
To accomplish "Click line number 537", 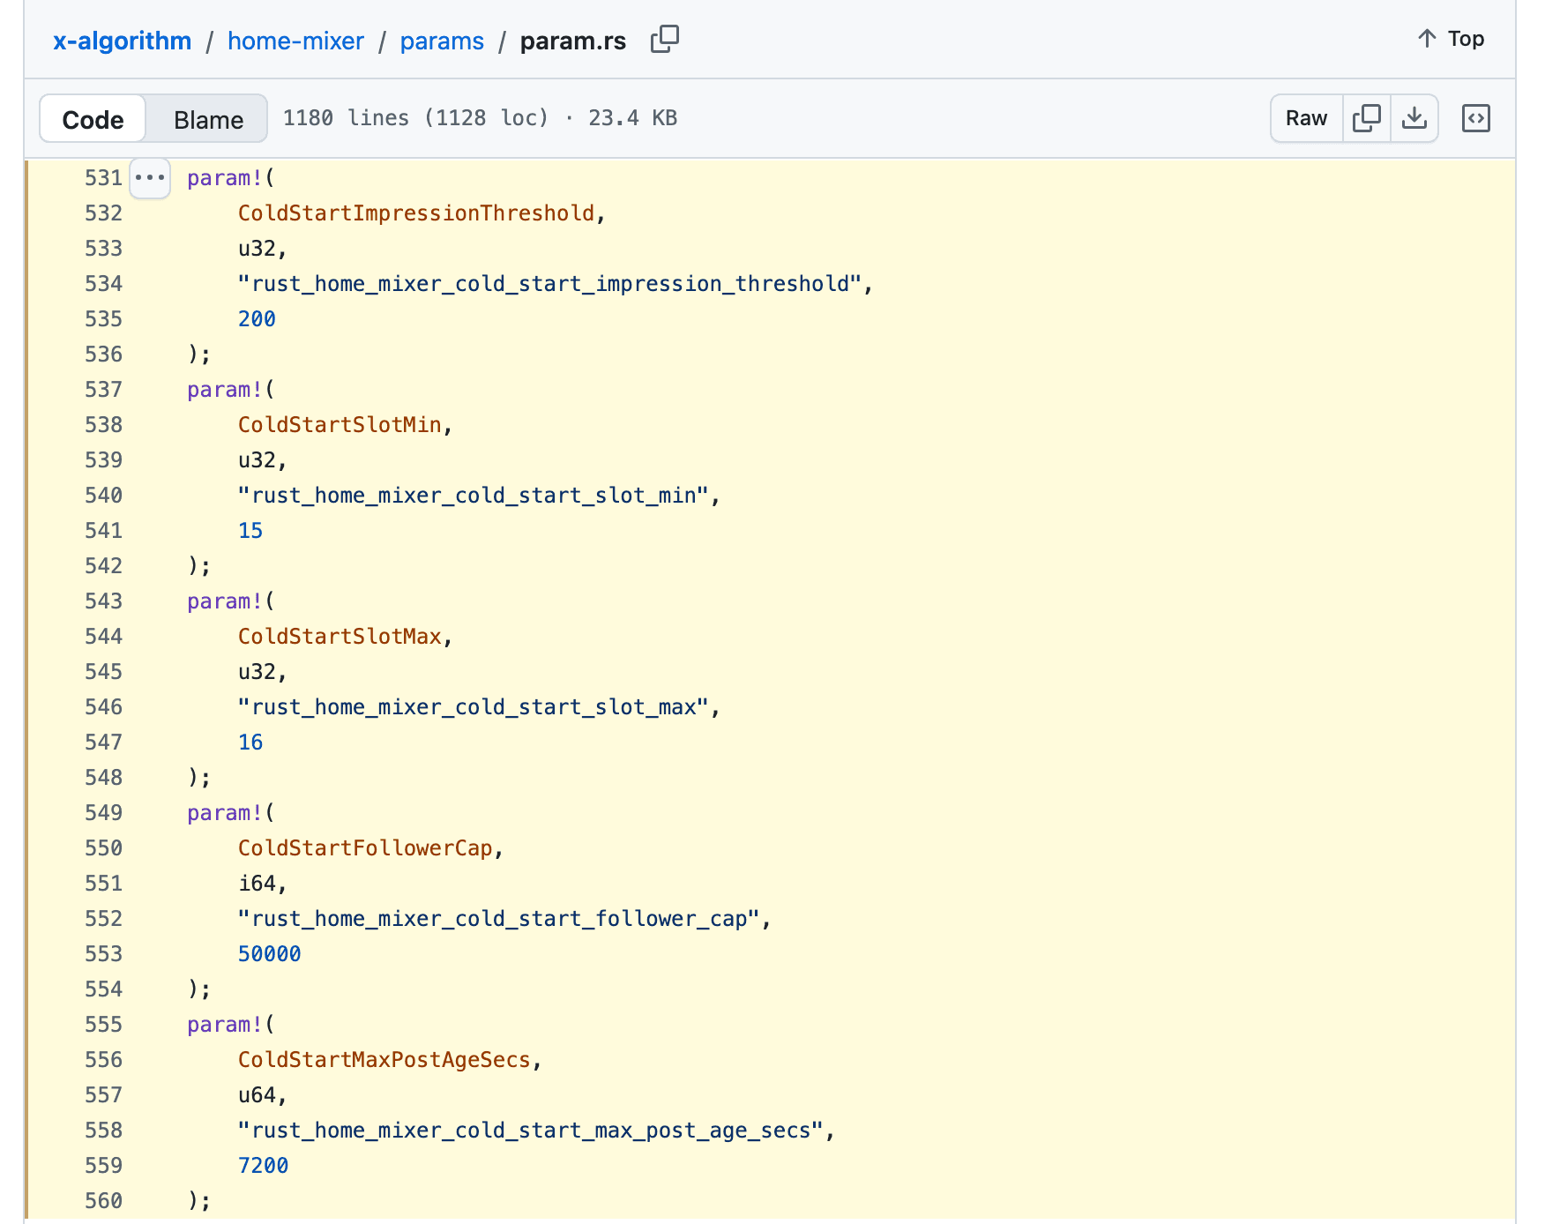I will (x=103, y=390).
